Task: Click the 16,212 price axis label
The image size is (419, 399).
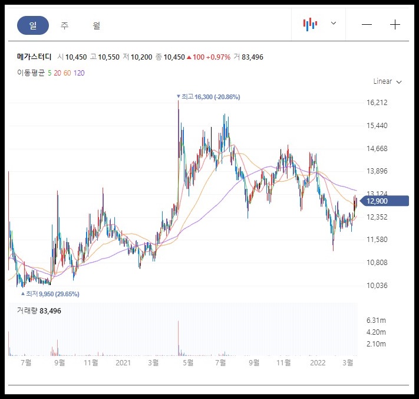Action: click(x=377, y=103)
